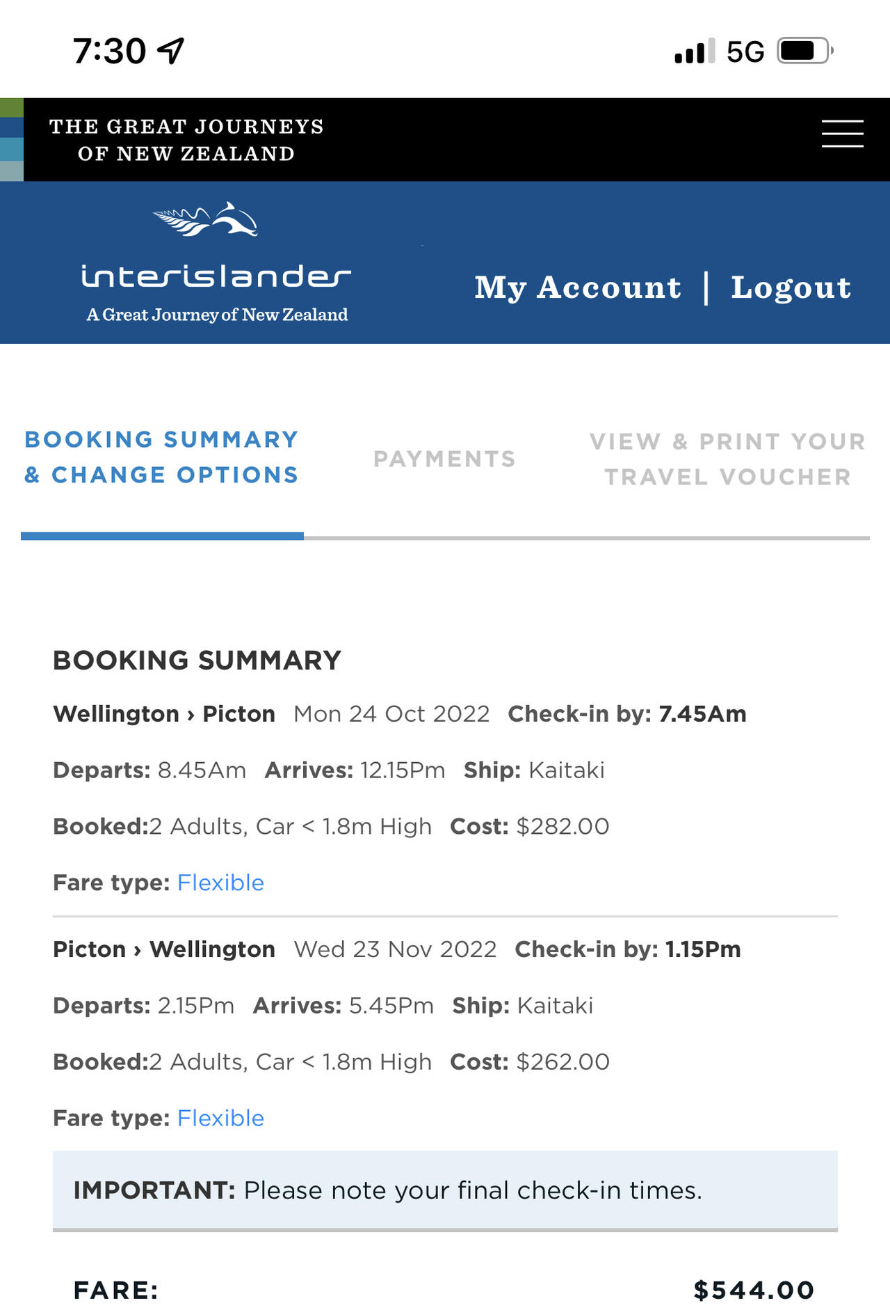Tap the blue tab progress underline
Image resolution: width=890 pixels, height=1312 pixels.
[x=162, y=536]
